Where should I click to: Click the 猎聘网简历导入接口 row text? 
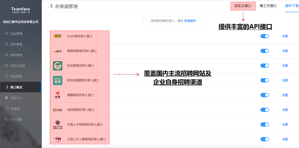[x=81, y=95]
